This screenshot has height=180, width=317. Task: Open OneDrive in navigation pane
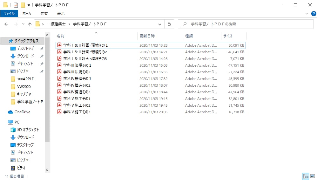[x=22, y=112]
